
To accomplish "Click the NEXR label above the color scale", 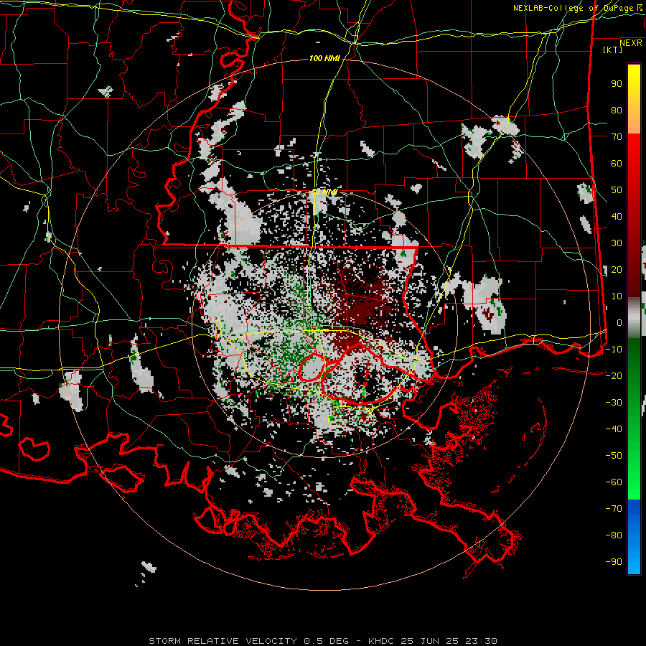I will point(631,43).
